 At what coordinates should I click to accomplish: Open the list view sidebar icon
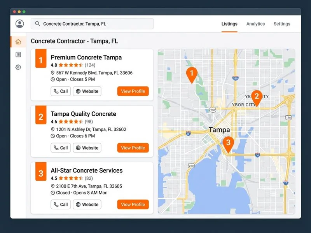tap(18, 54)
